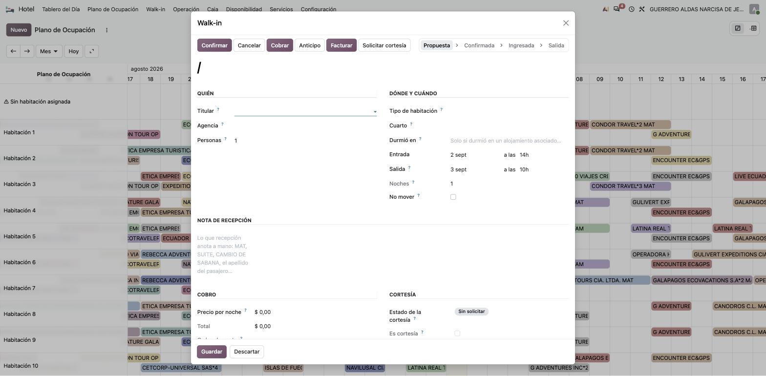Toggle the No mover checkbox

(453, 197)
